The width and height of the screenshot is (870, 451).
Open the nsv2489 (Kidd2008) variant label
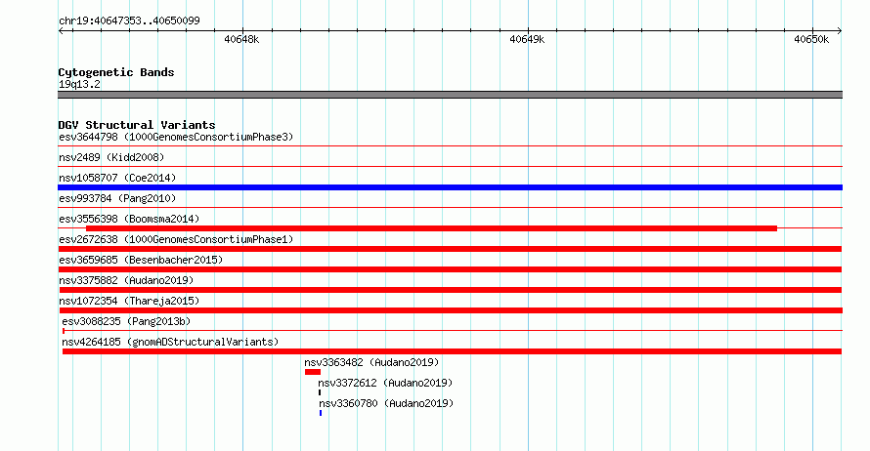[111, 157]
